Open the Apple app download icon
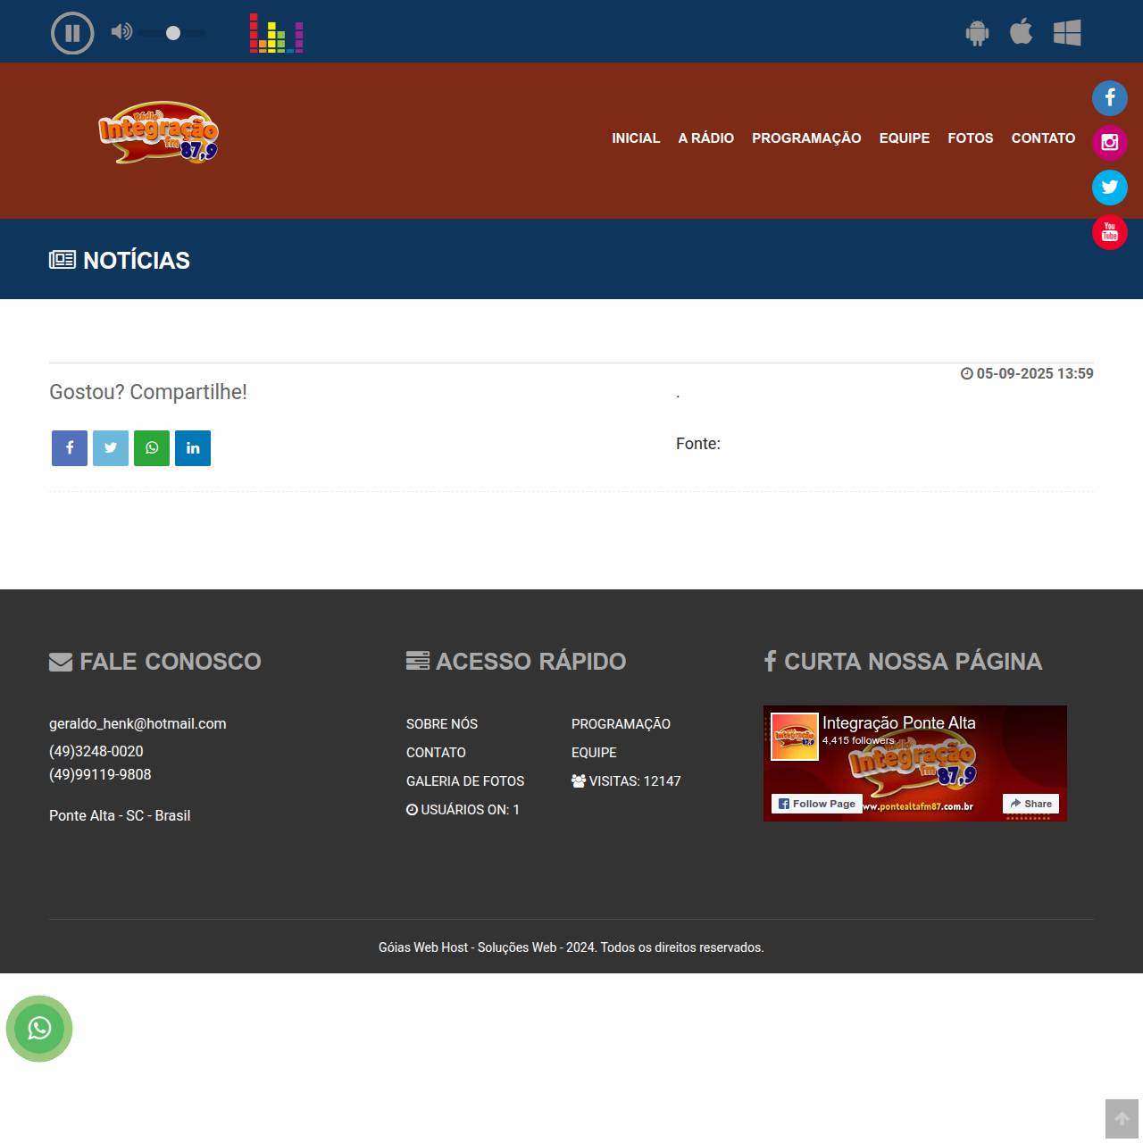 [x=1021, y=32]
